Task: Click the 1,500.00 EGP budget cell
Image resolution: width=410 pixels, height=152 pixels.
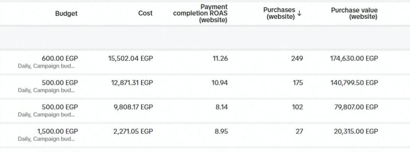Action: [57, 131]
